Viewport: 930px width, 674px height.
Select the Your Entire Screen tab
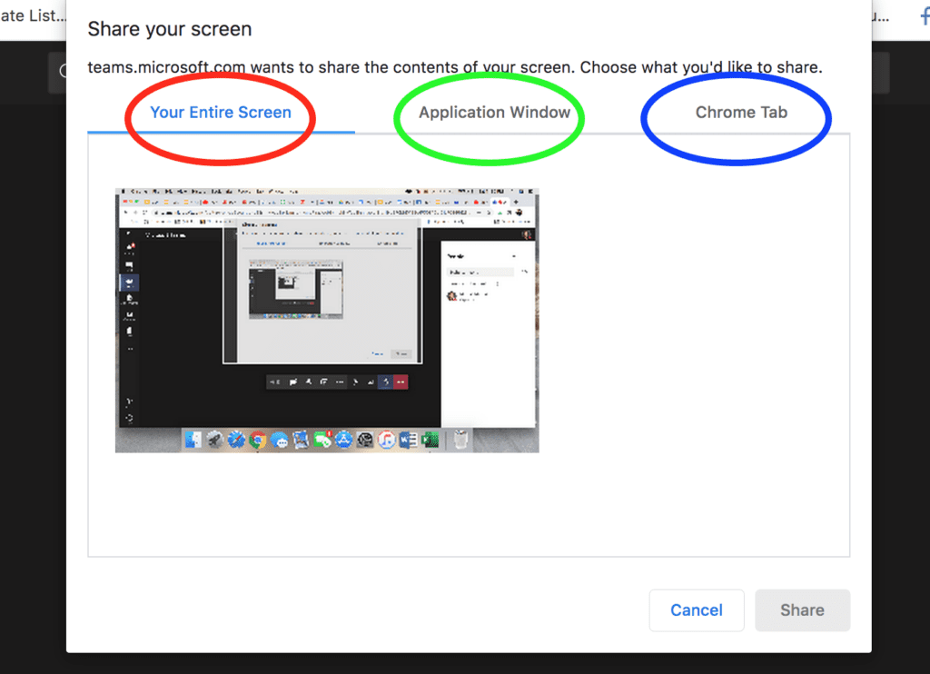[221, 112]
